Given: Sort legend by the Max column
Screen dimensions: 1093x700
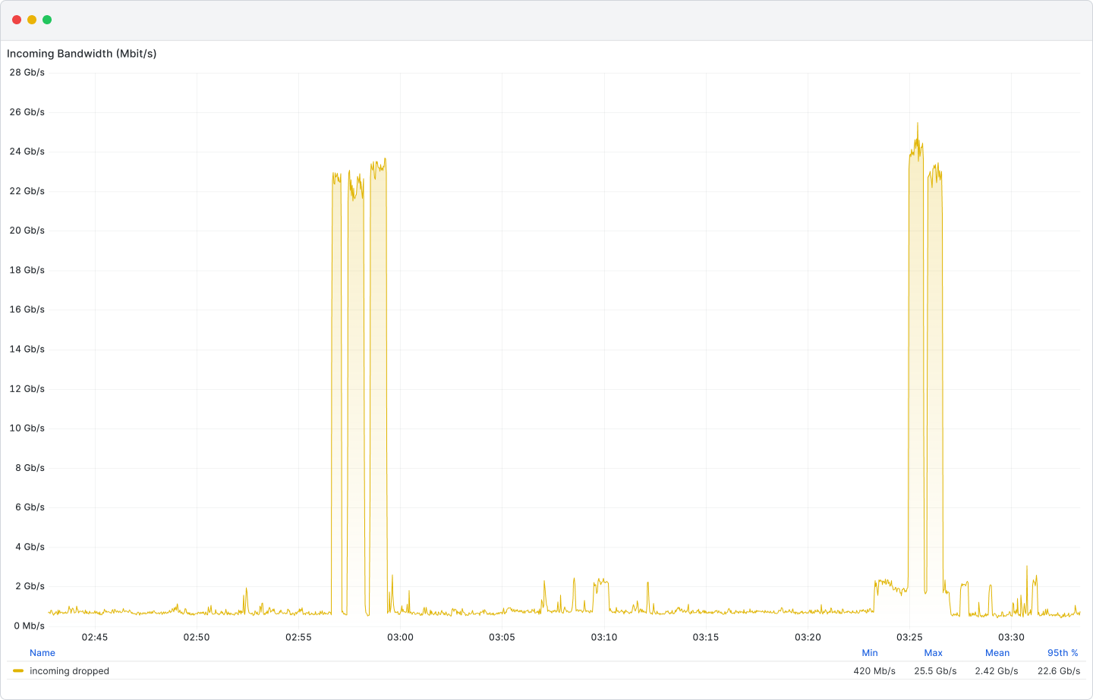Looking at the screenshot, I should [933, 653].
